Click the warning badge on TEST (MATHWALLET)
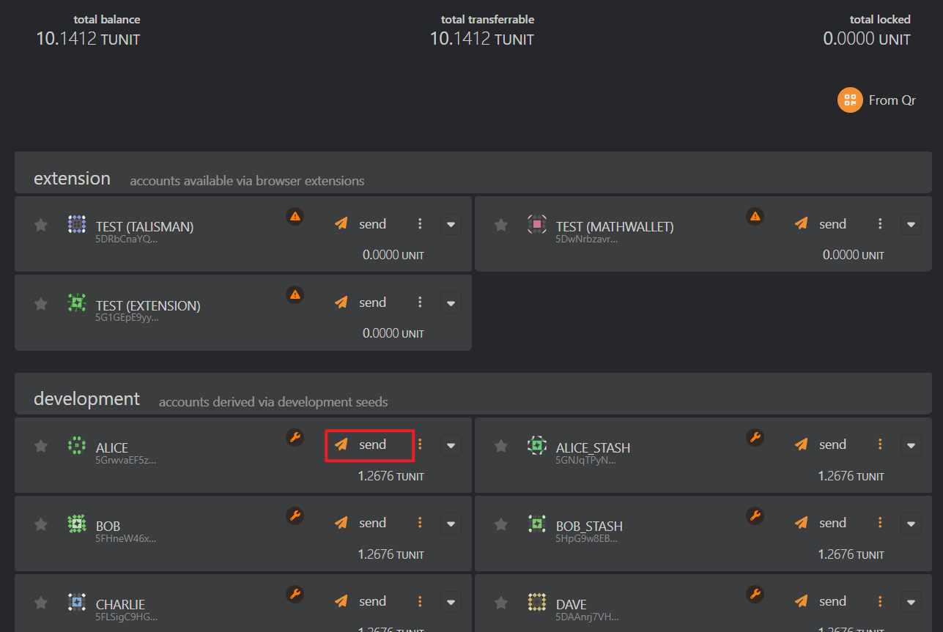The height and width of the screenshot is (632, 943). pos(755,216)
